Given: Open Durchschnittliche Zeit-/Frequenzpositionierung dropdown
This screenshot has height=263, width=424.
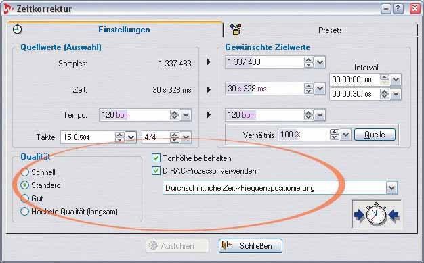Looking at the screenshot, I should pos(391,188).
